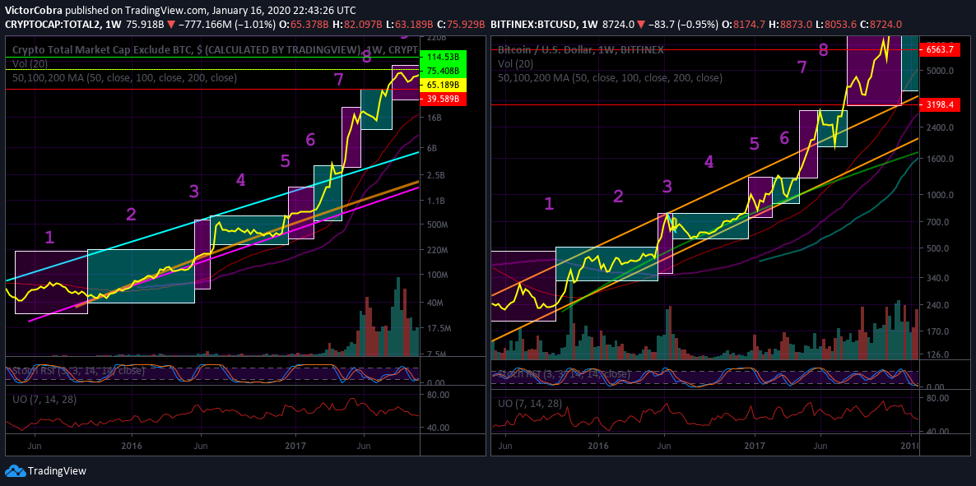Click the H:8873.0 high value in header

click(789, 25)
